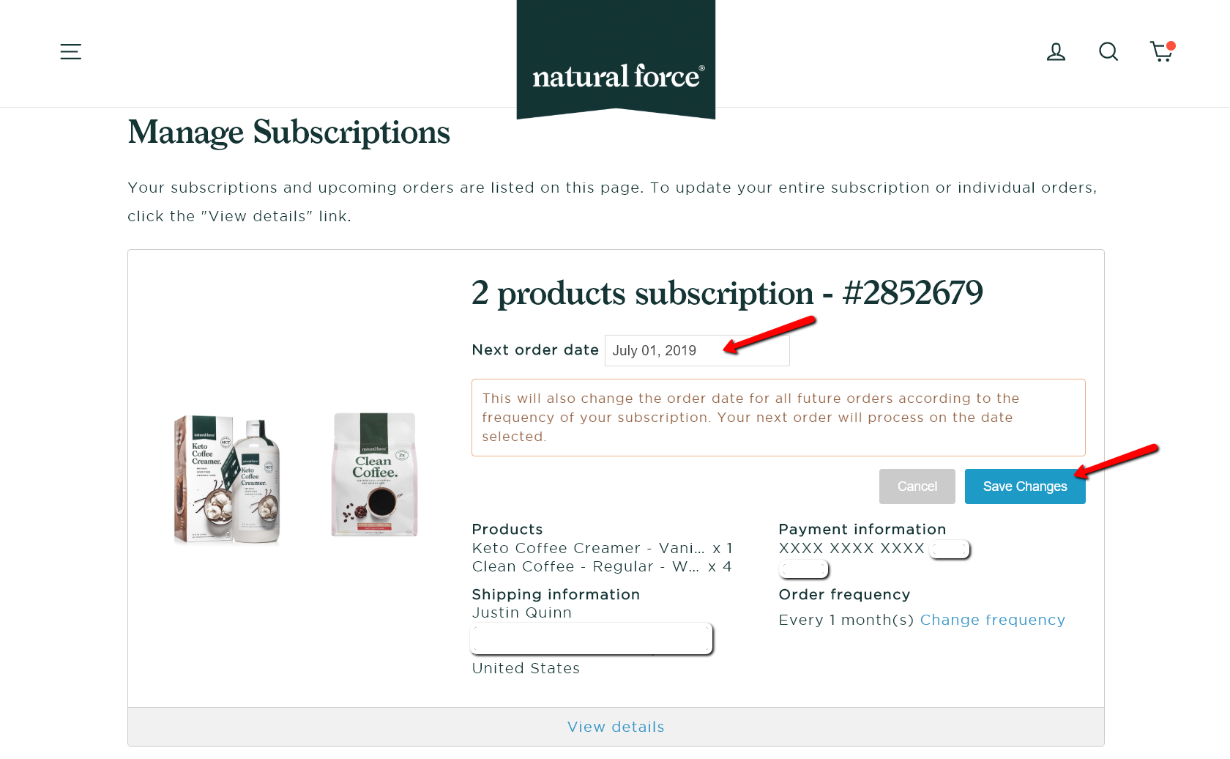Click the masked XXXX card number text
Image resolution: width=1230 pixels, height=759 pixels.
(x=851, y=549)
